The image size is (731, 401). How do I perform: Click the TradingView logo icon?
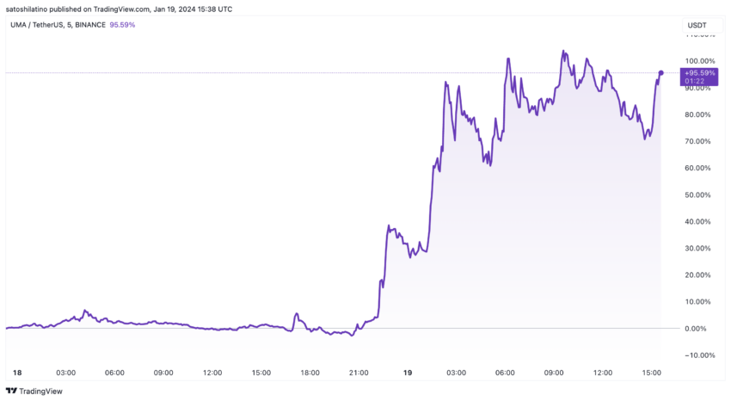click(x=11, y=391)
